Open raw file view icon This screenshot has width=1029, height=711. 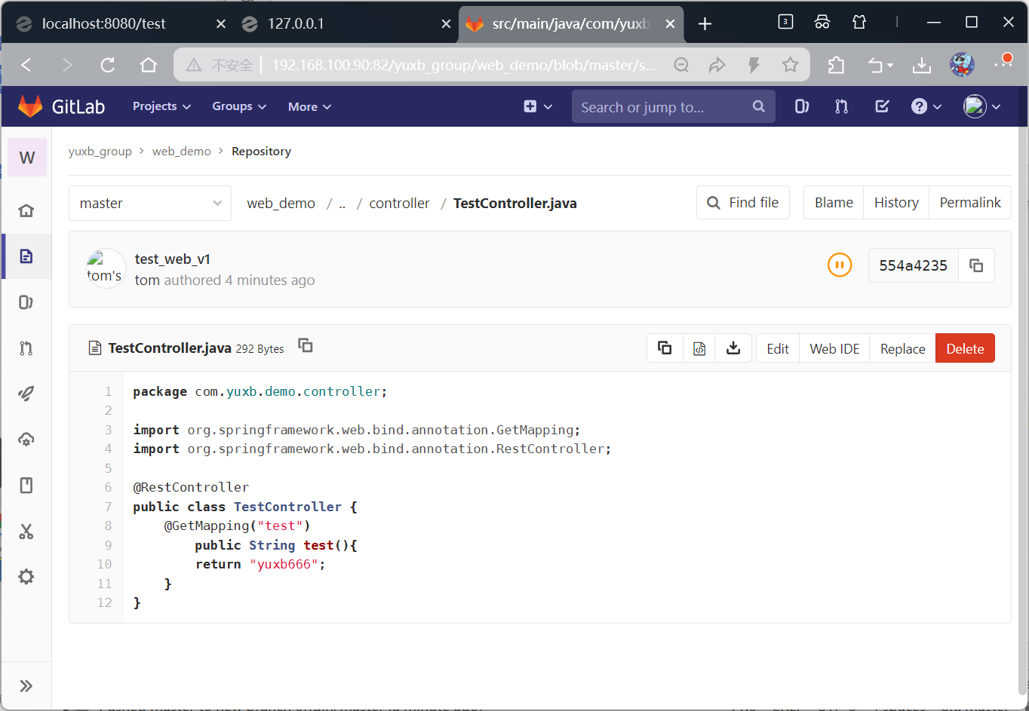pyautogui.click(x=699, y=348)
